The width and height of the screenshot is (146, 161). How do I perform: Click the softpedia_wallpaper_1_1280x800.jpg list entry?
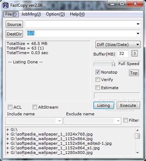(49, 153)
